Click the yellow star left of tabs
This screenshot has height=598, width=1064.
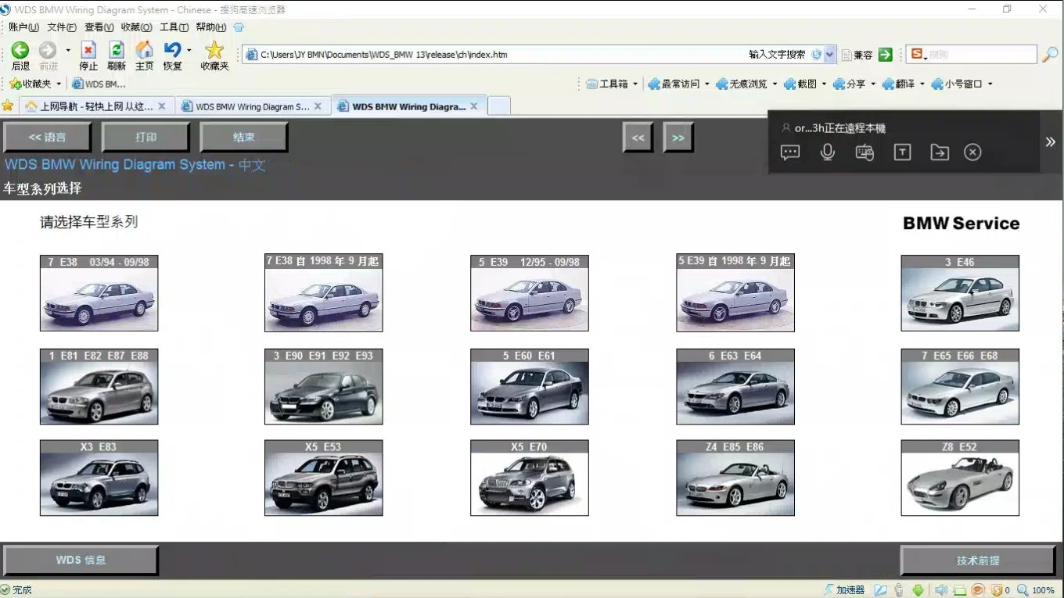(8, 106)
